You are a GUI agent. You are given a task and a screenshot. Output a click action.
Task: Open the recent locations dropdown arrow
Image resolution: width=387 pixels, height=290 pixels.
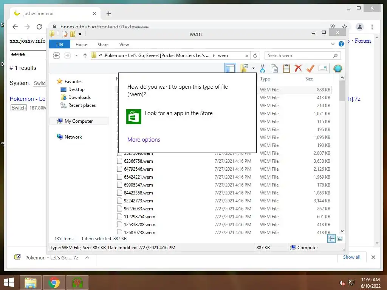point(76,56)
